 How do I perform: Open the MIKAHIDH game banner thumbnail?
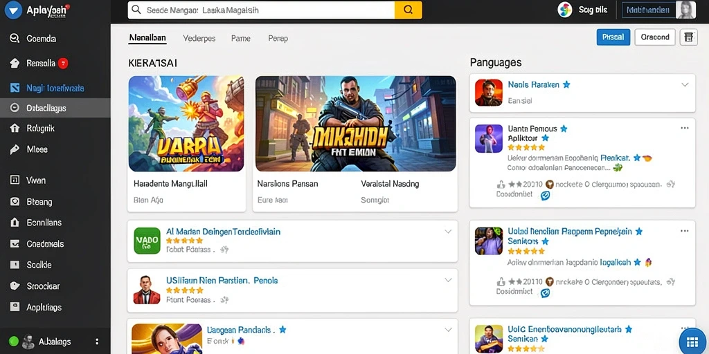355,123
